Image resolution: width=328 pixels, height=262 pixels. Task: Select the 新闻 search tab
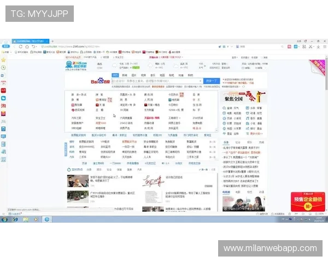pos(125,75)
